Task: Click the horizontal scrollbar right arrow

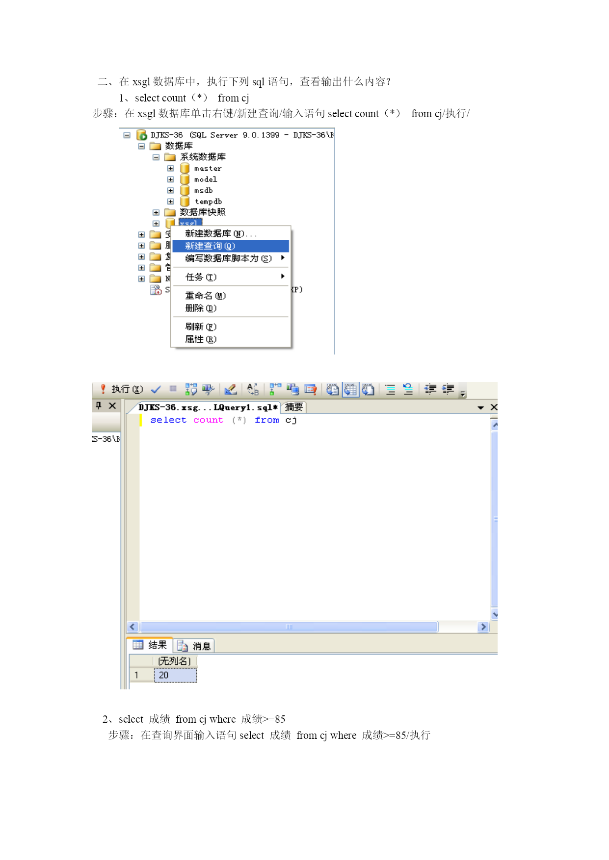Action: pyautogui.click(x=483, y=627)
